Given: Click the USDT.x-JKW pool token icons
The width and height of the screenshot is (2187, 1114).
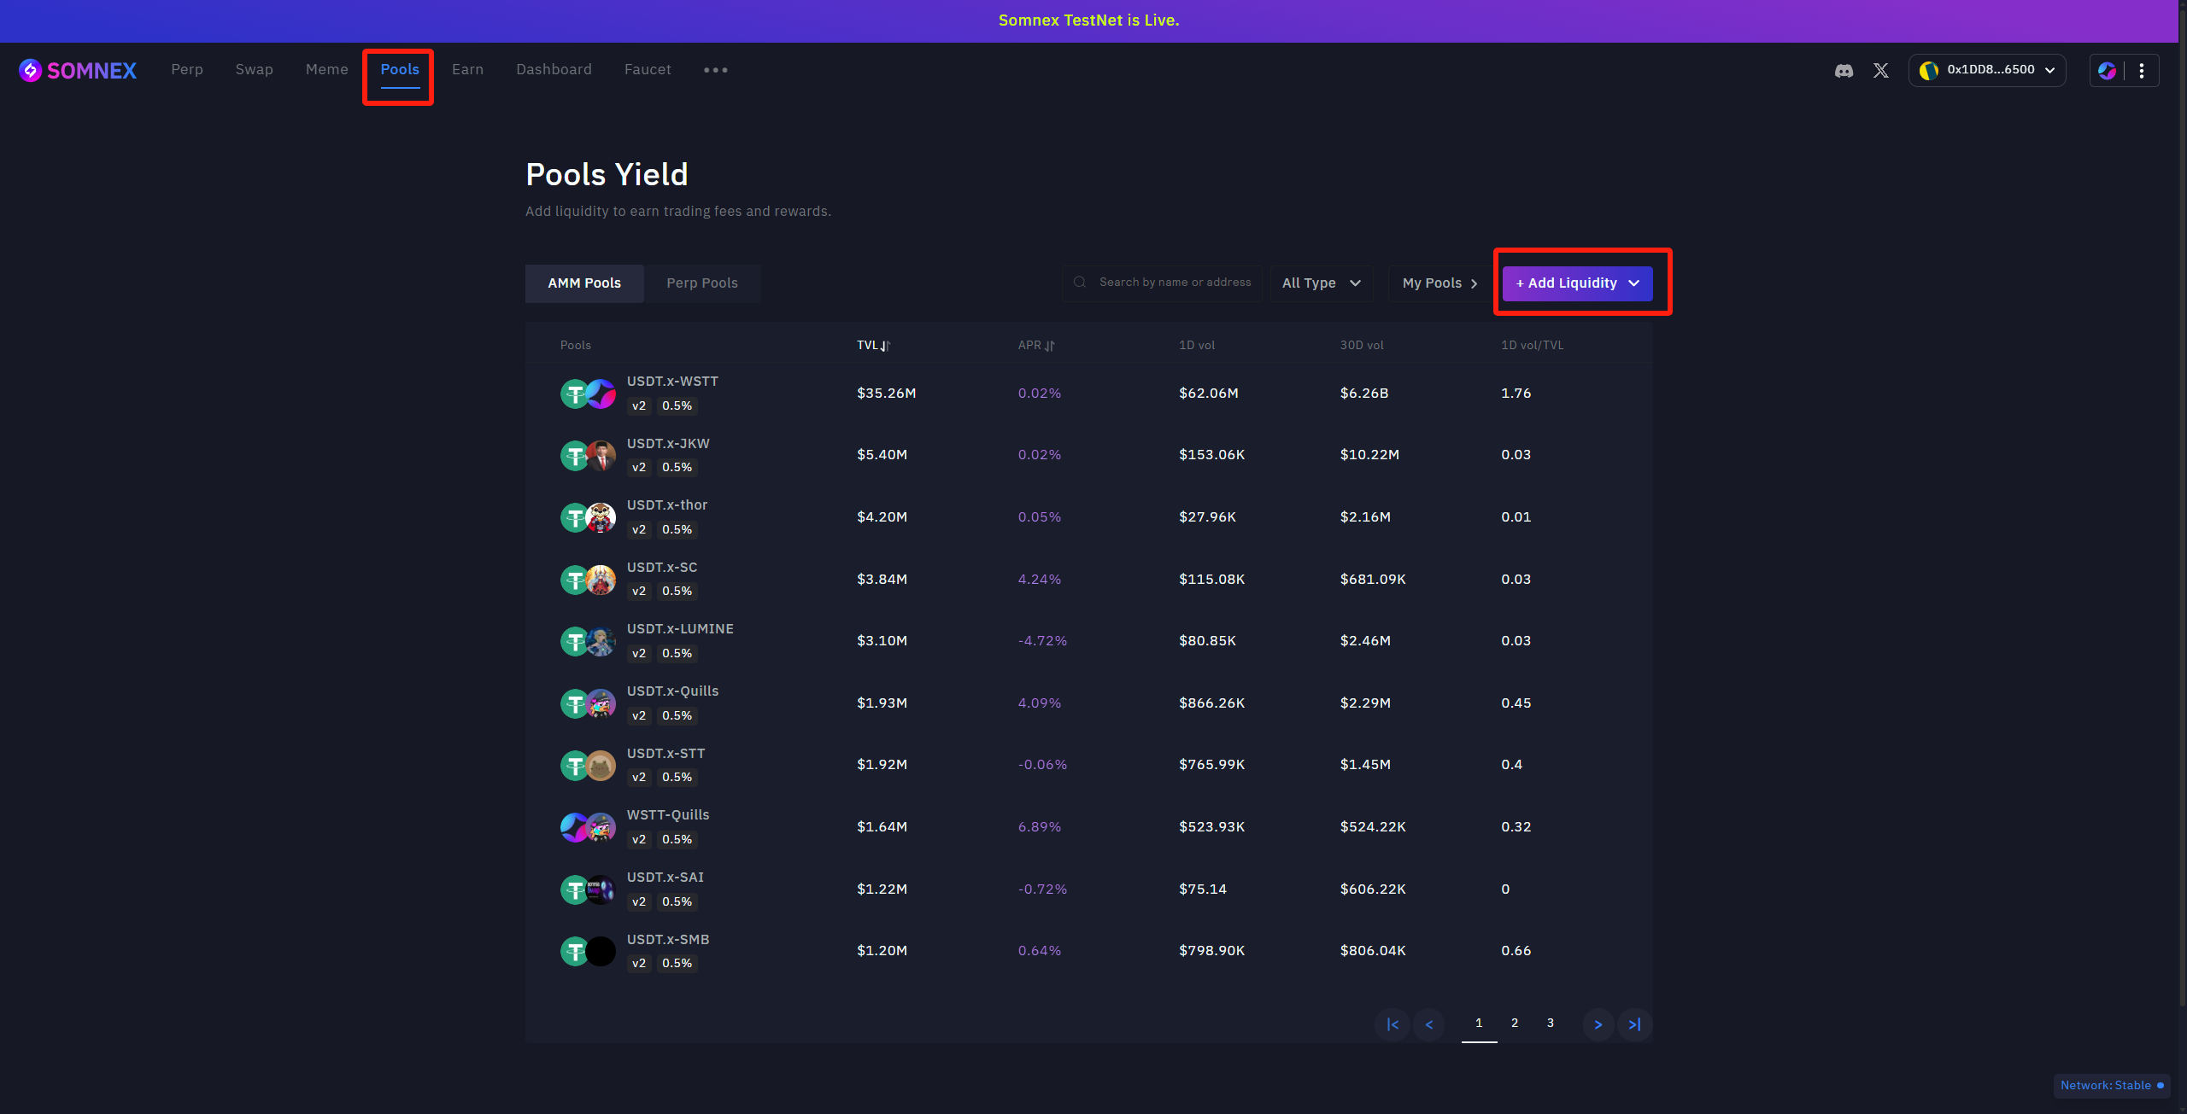Looking at the screenshot, I should [x=588, y=456].
